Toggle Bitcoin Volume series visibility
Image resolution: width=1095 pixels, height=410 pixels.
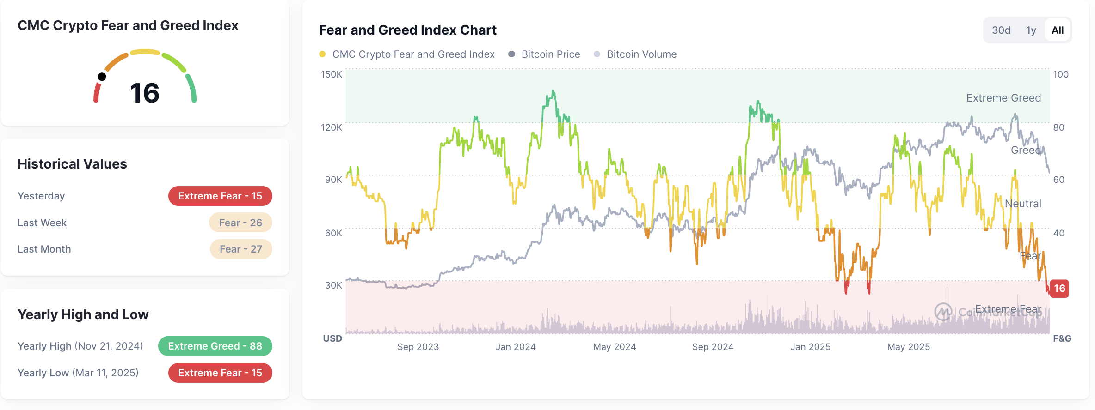click(x=641, y=54)
